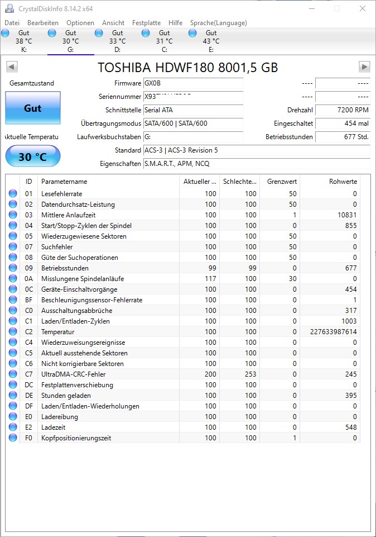
Task: Select drive G: at 30 °C
Action: pyautogui.click(x=70, y=41)
